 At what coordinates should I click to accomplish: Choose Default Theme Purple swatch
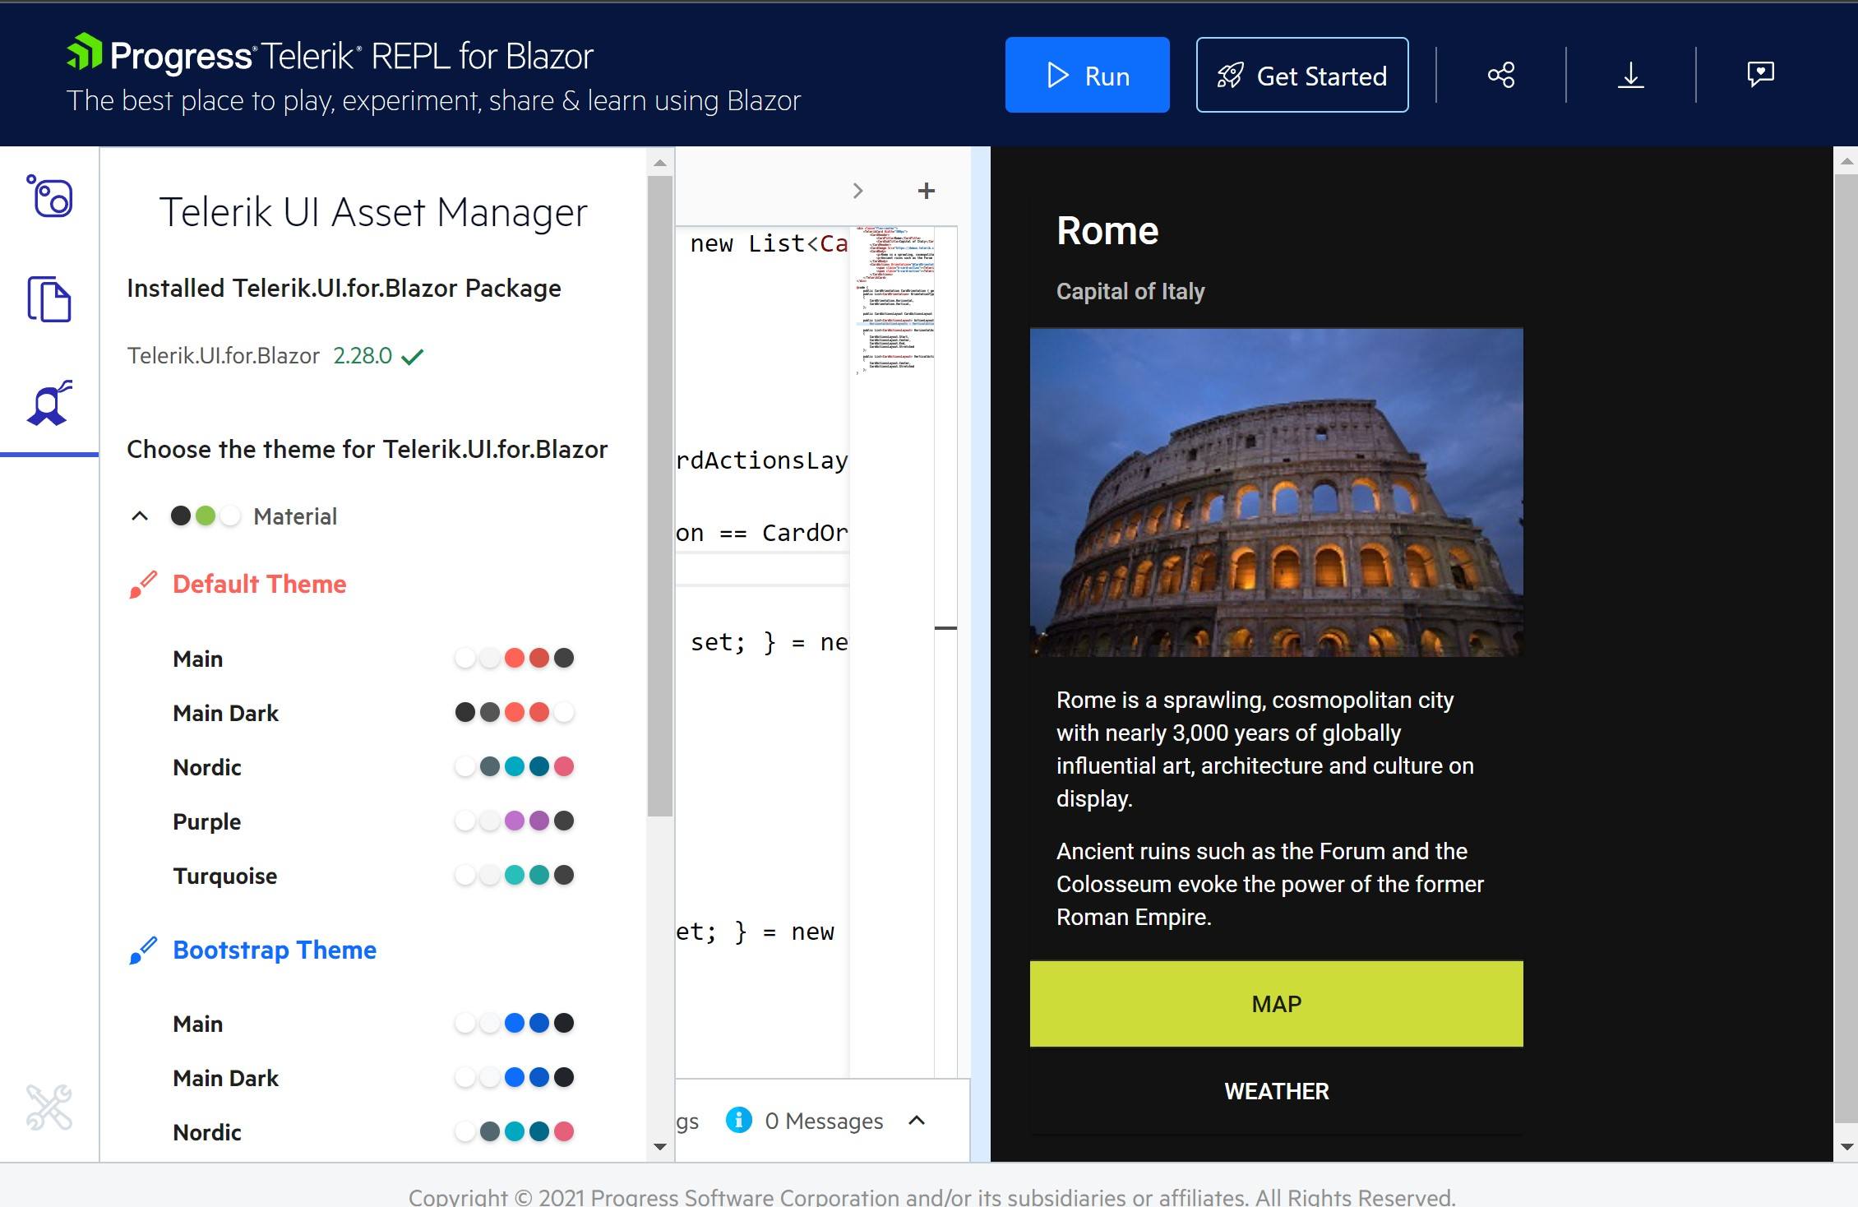point(373,821)
